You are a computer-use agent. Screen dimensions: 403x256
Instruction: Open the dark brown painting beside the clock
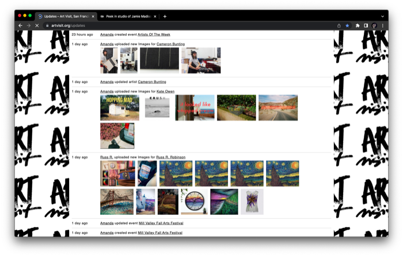click(168, 201)
